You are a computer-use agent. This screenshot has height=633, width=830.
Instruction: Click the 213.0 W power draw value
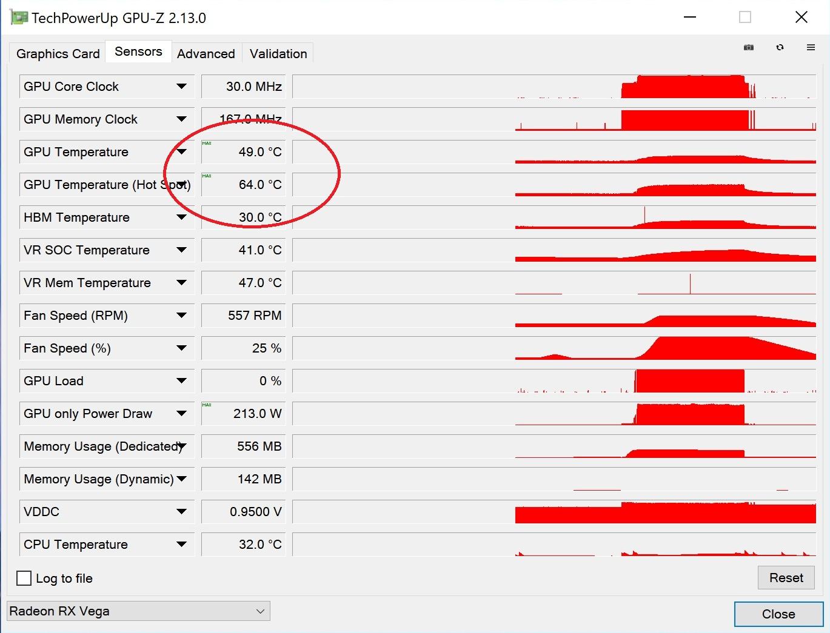coord(243,413)
